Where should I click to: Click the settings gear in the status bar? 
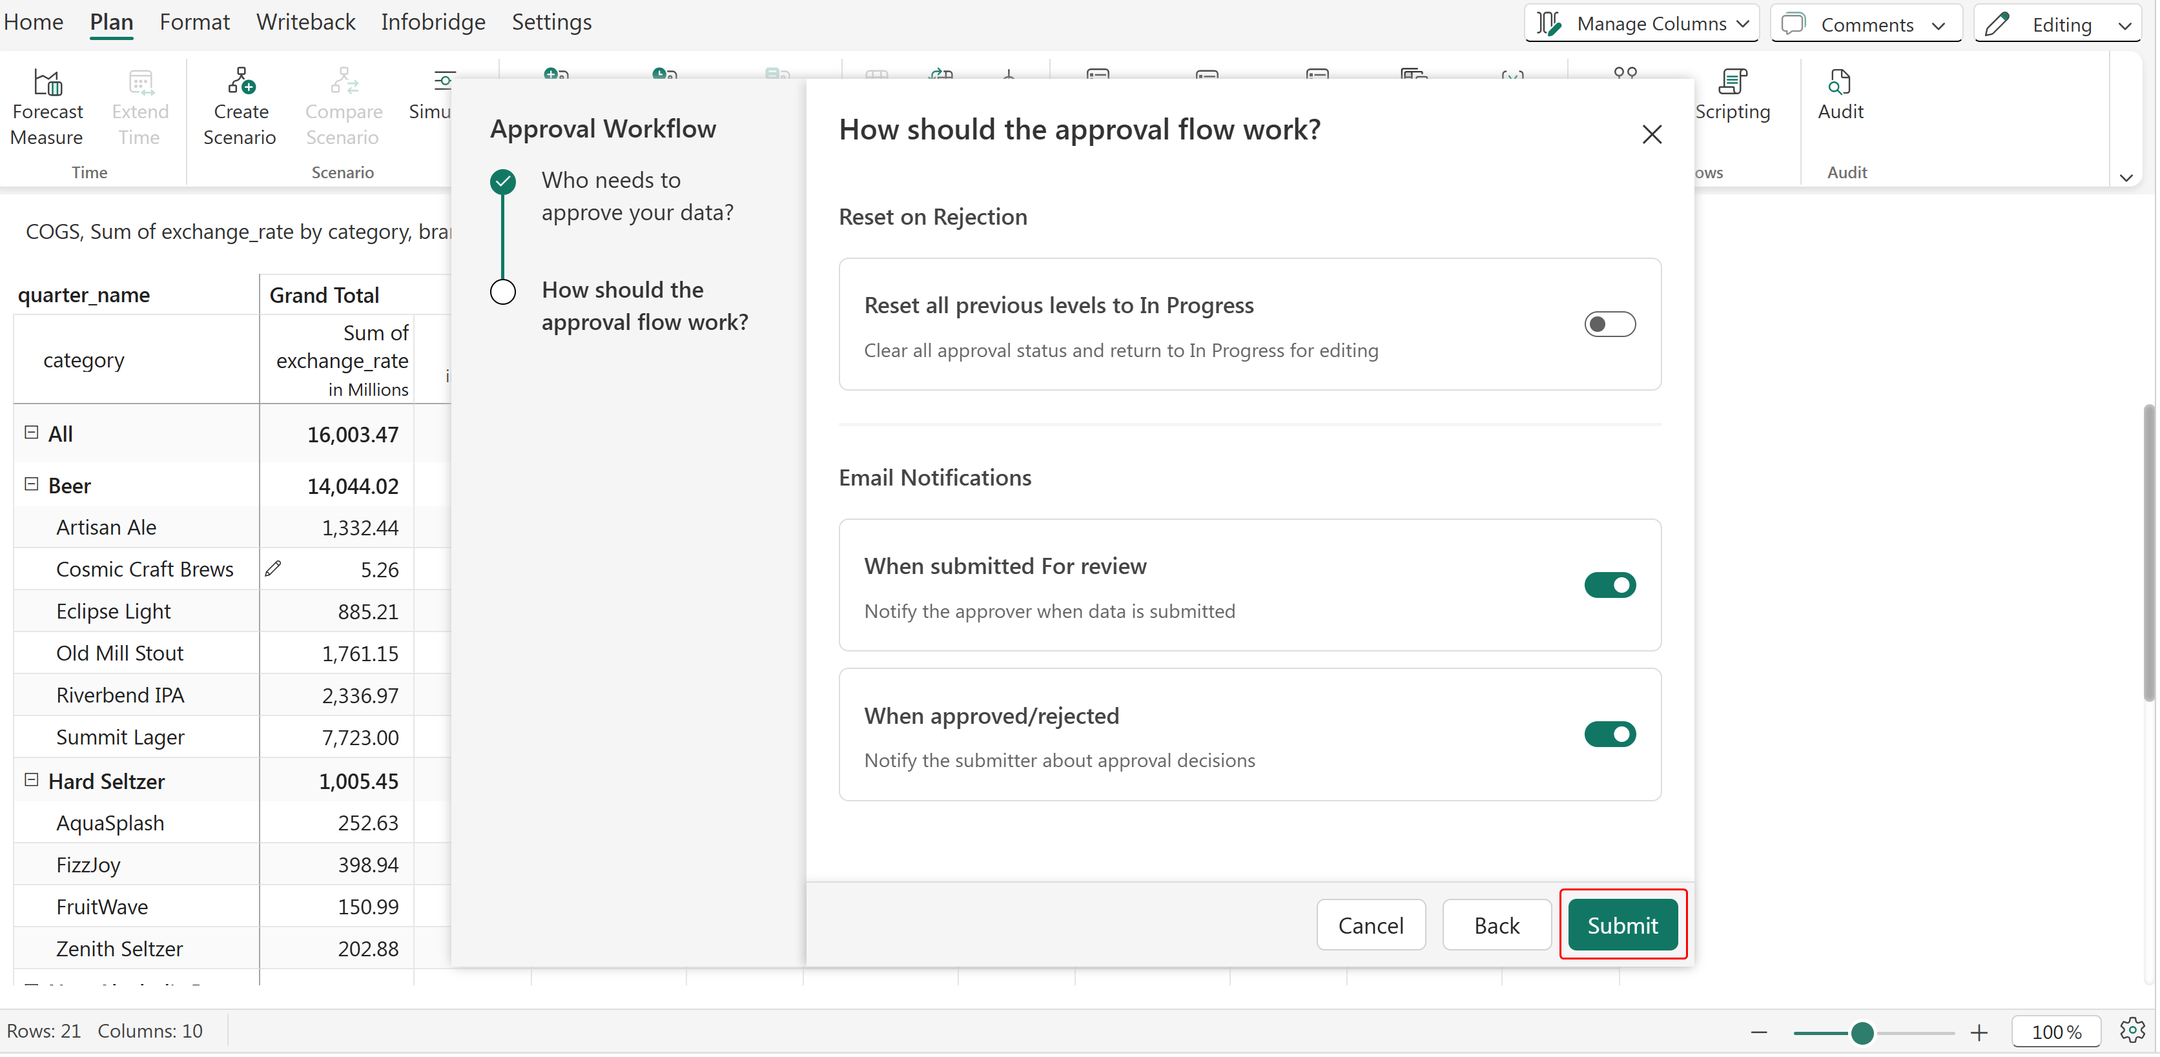click(2132, 1030)
